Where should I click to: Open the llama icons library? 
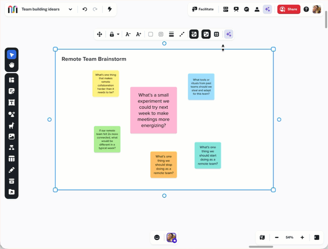pyautogui.click(x=12, y=126)
